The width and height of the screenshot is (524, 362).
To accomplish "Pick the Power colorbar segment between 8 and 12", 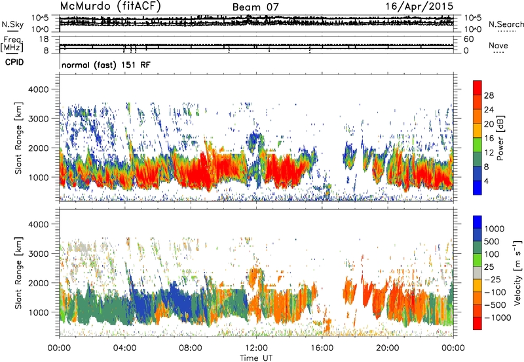I will point(477,159).
